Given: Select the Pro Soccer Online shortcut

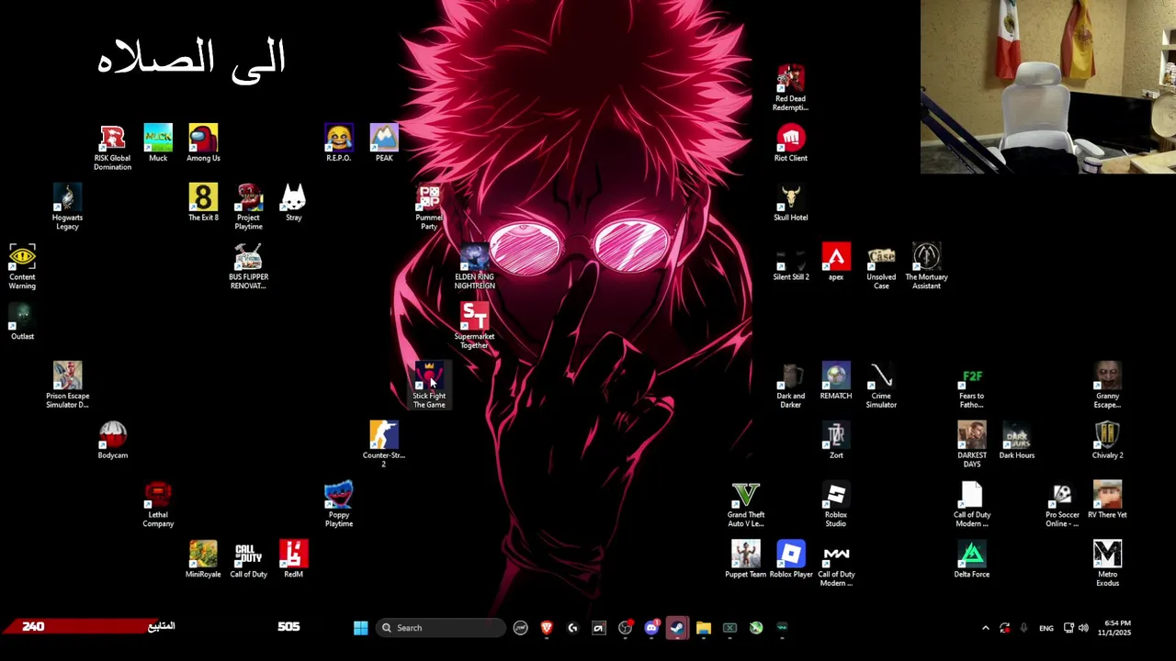Looking at the screenshot, I should 1062,504.
